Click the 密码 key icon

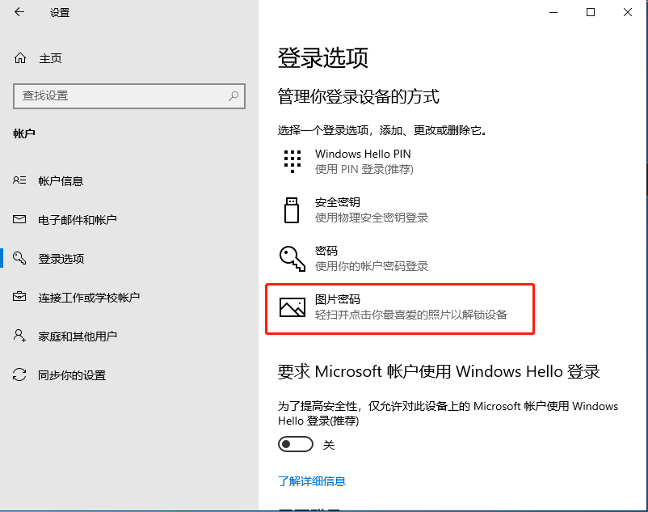[292, 257]
